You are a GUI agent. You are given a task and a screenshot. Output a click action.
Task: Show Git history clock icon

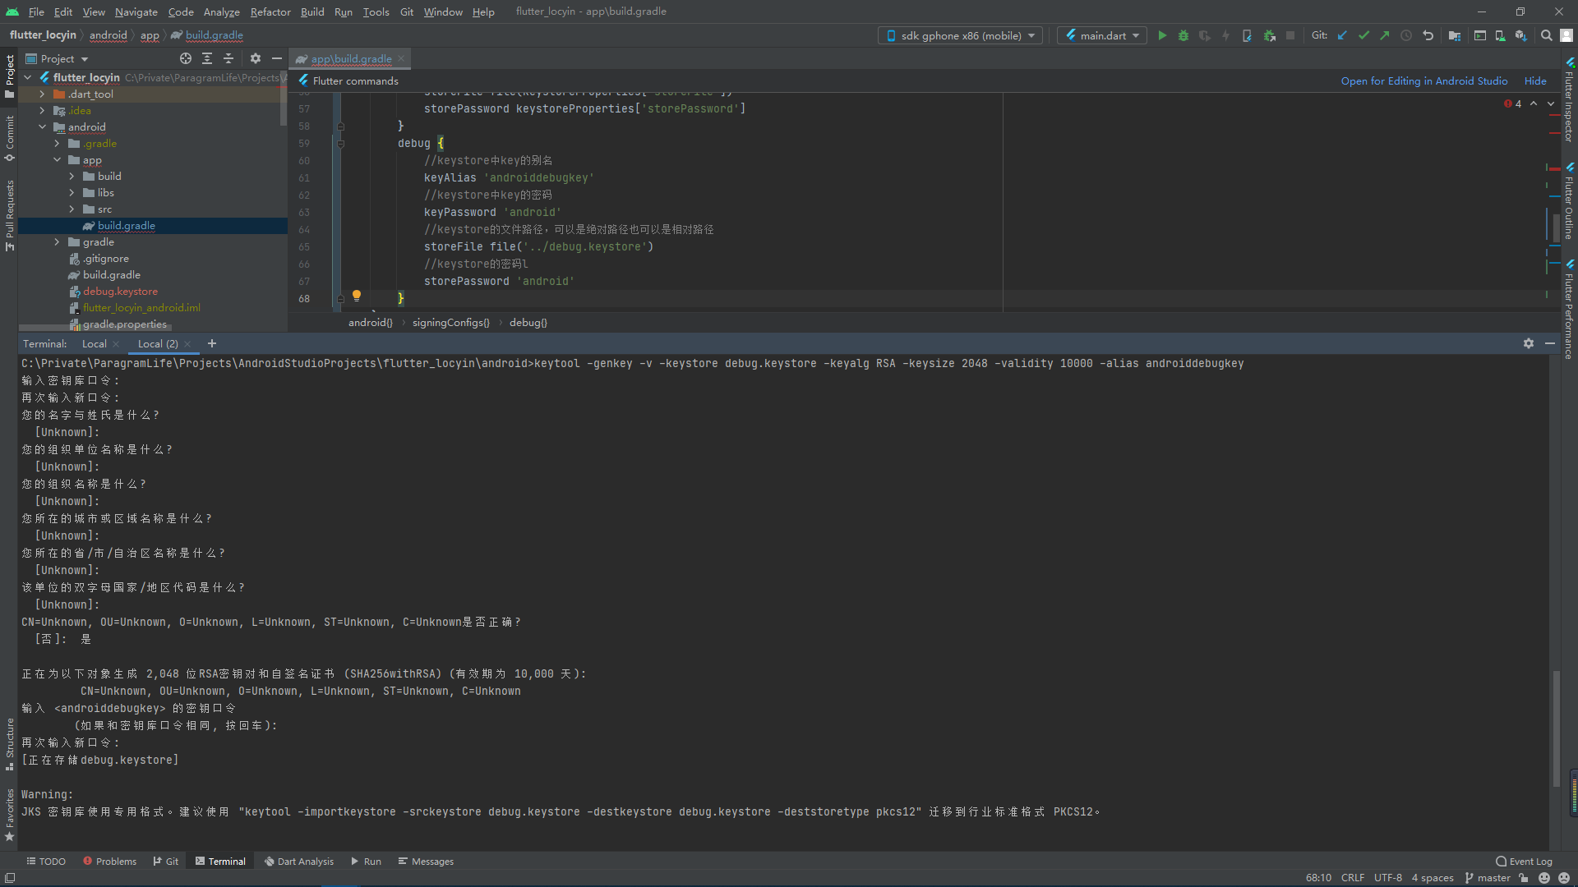tap(1406, 35)
